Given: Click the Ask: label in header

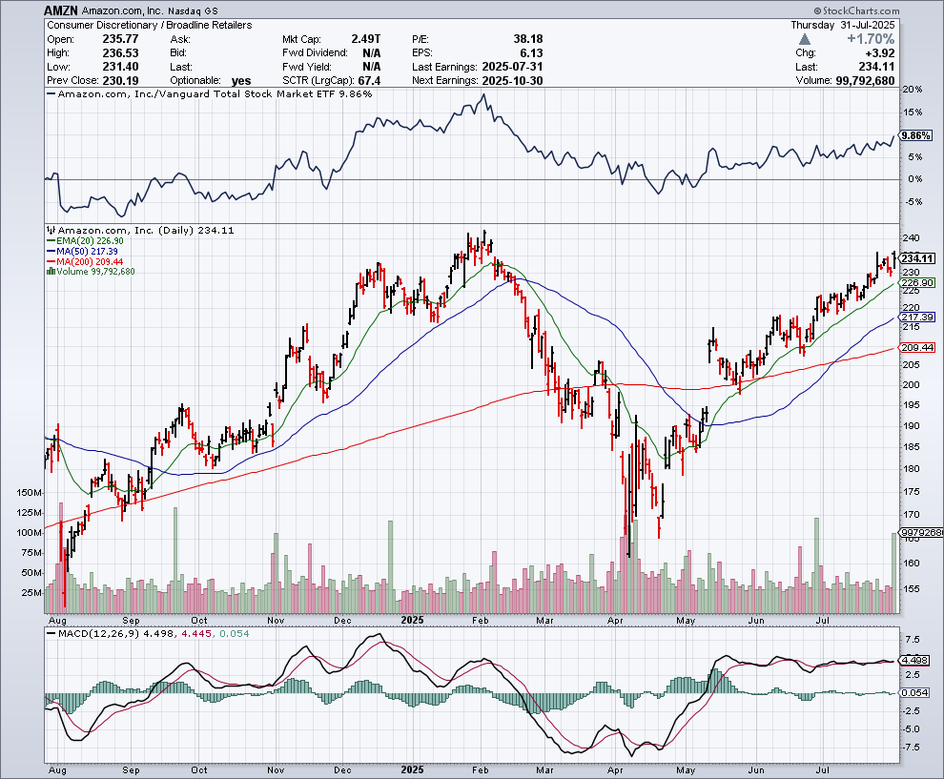Looking at the screenshot, I should [x=180, y=40].
